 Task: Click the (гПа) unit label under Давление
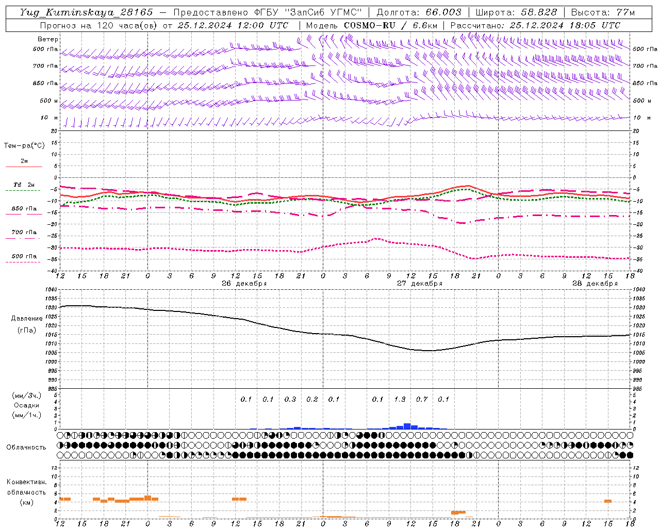tap(27, 330)
